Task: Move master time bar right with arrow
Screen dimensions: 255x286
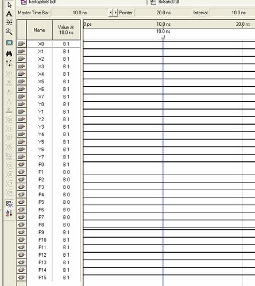Action: coord(115,13)
